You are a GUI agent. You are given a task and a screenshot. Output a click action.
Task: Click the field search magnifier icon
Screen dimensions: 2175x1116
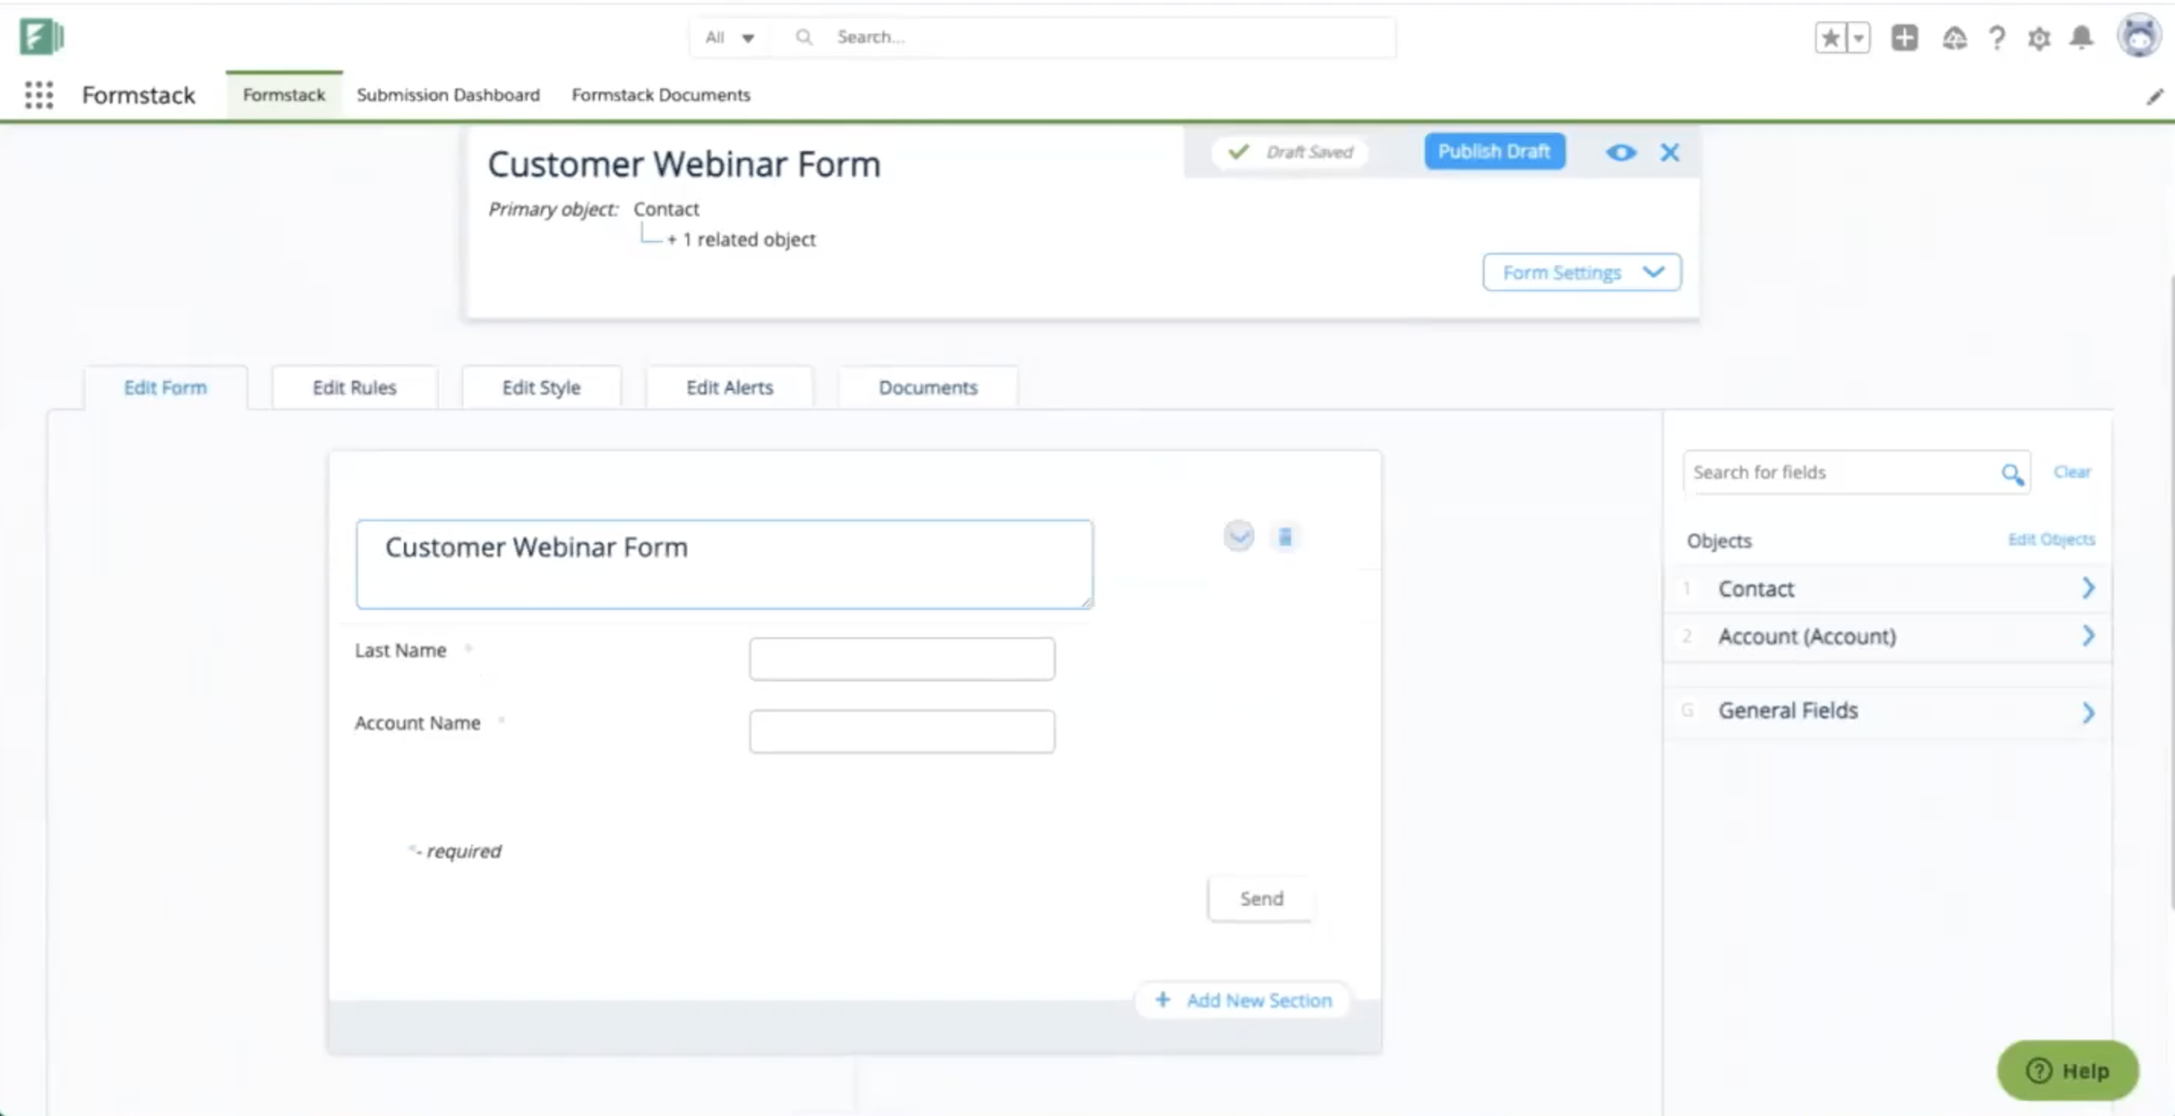[x=2012, y=474]
